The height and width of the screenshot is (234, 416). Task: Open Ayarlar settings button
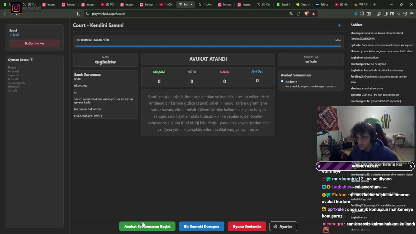[283, 226]
